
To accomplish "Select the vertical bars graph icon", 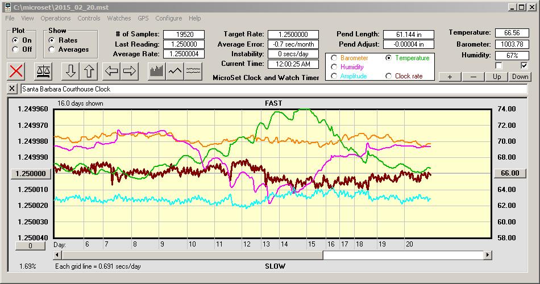I will [x=156, y=72].
